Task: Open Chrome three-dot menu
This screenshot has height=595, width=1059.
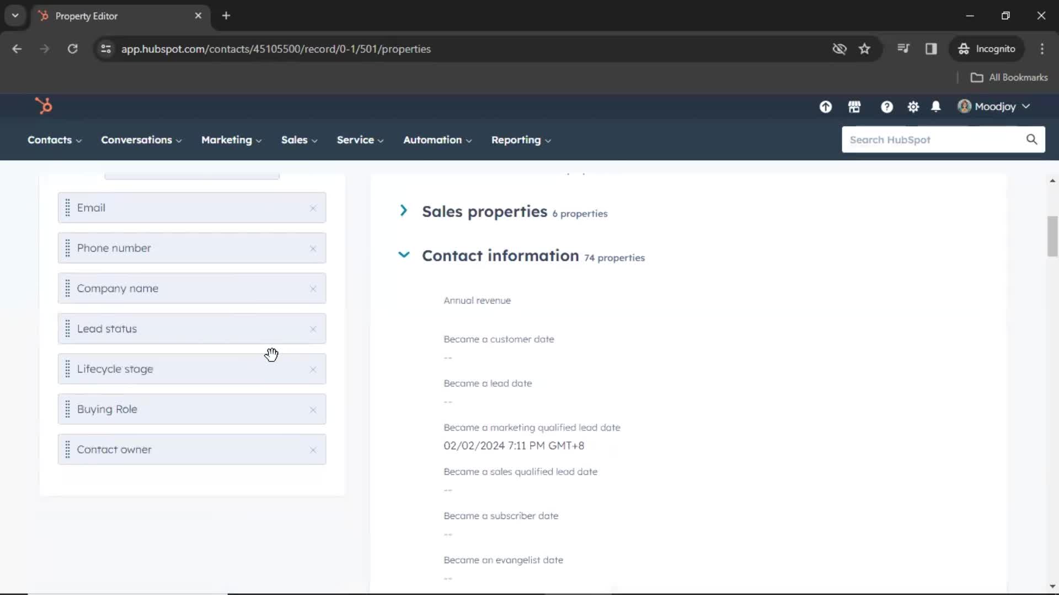Action: tap(1042, 48)
